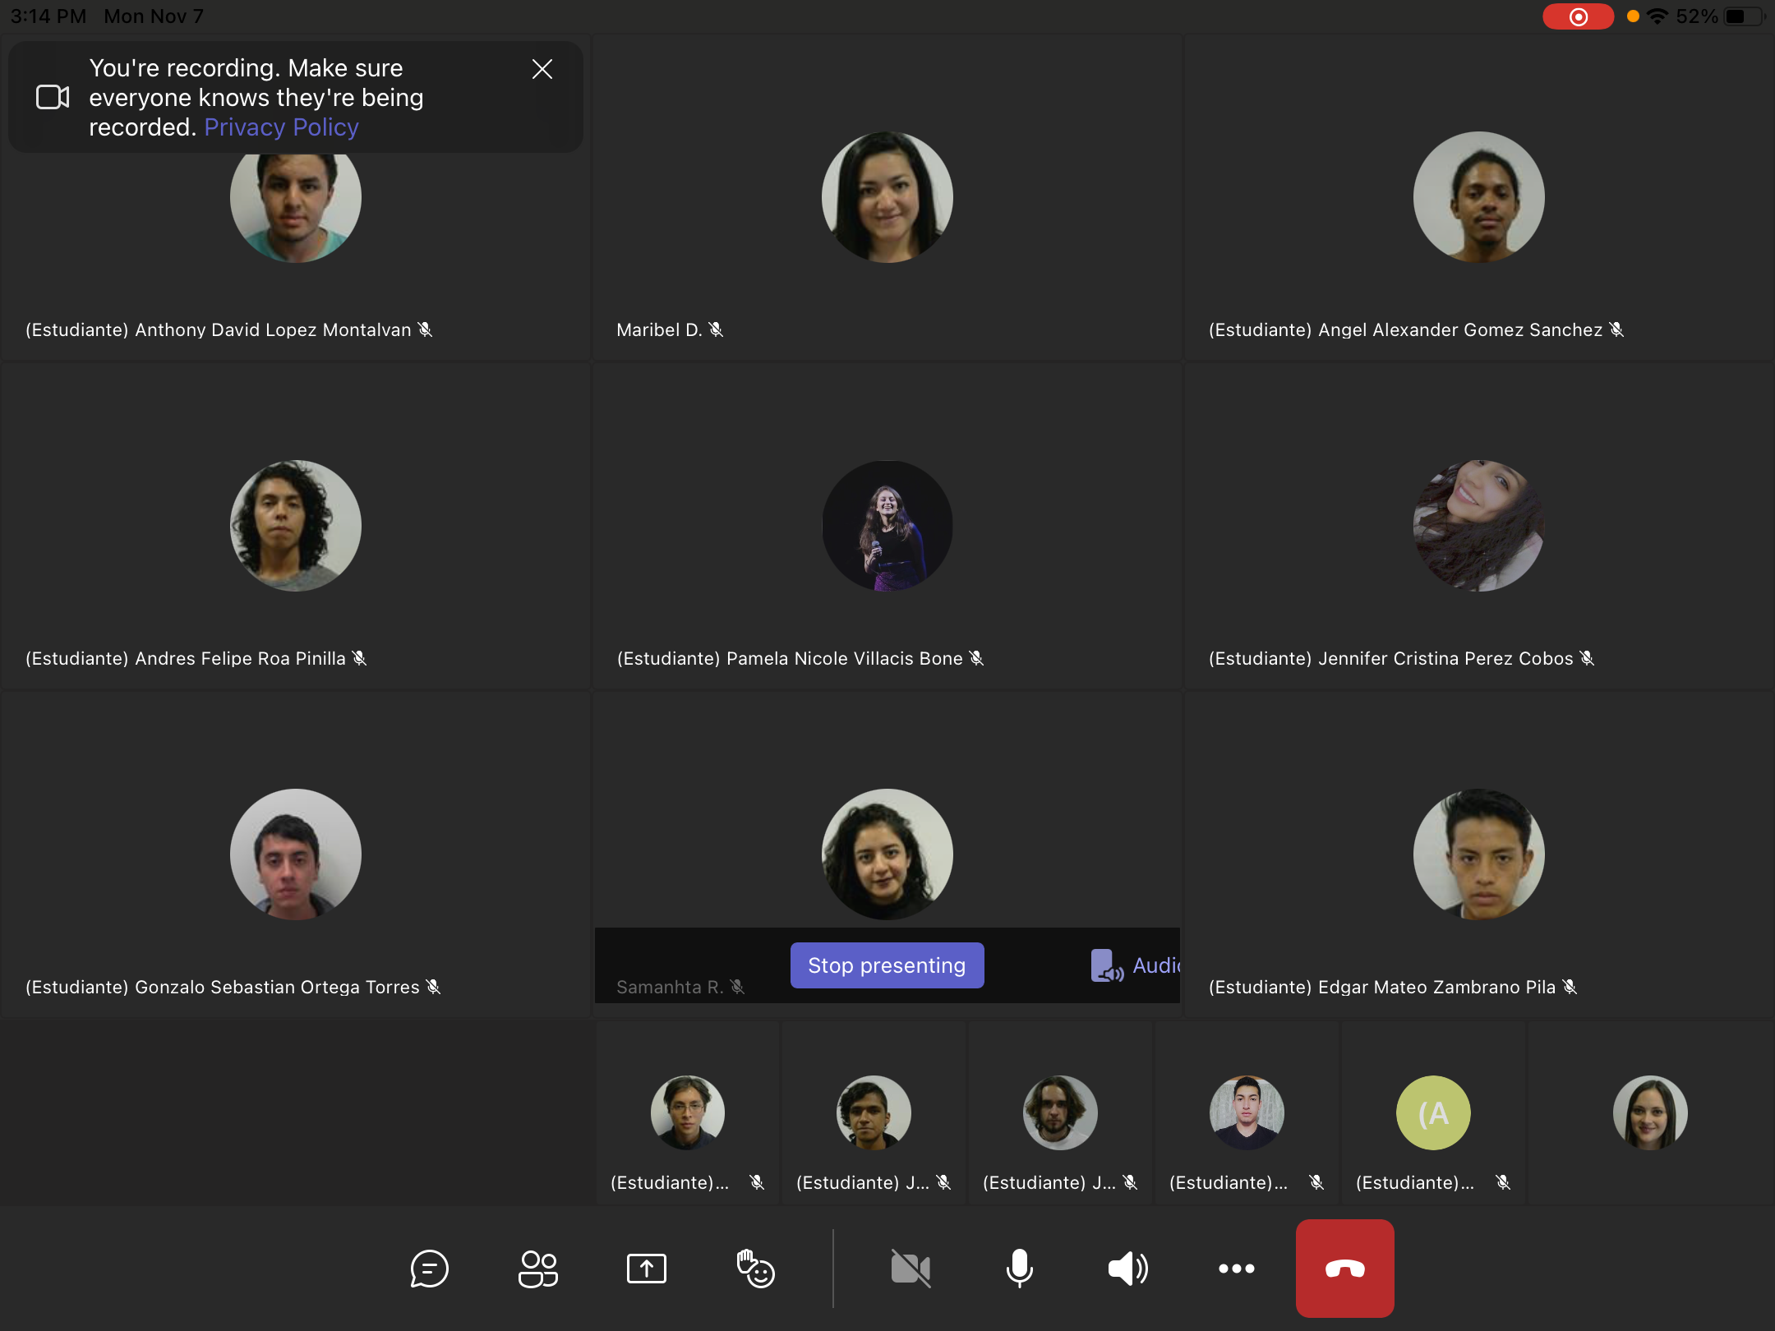1775x1331 pixels.
Task: Tap the camera icon in recording banner
Action: click(53, 97)
